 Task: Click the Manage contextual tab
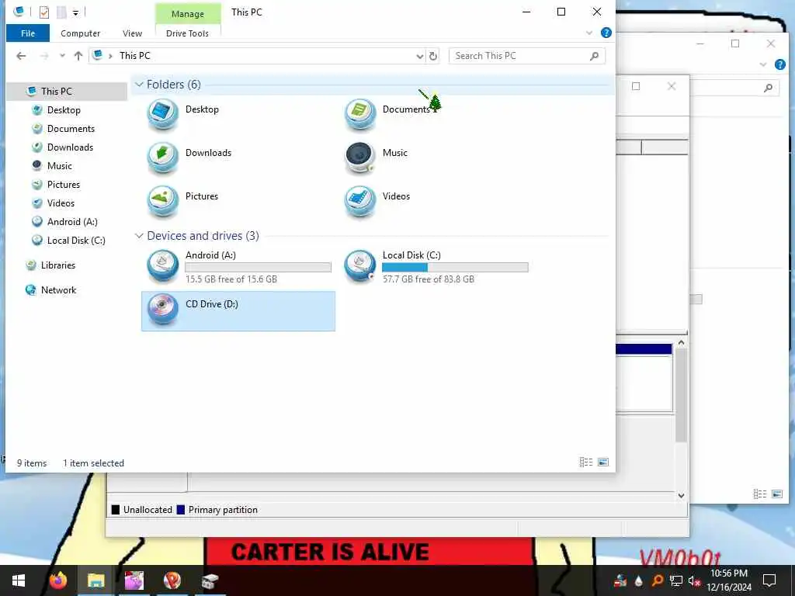click(x=188, y=14)
